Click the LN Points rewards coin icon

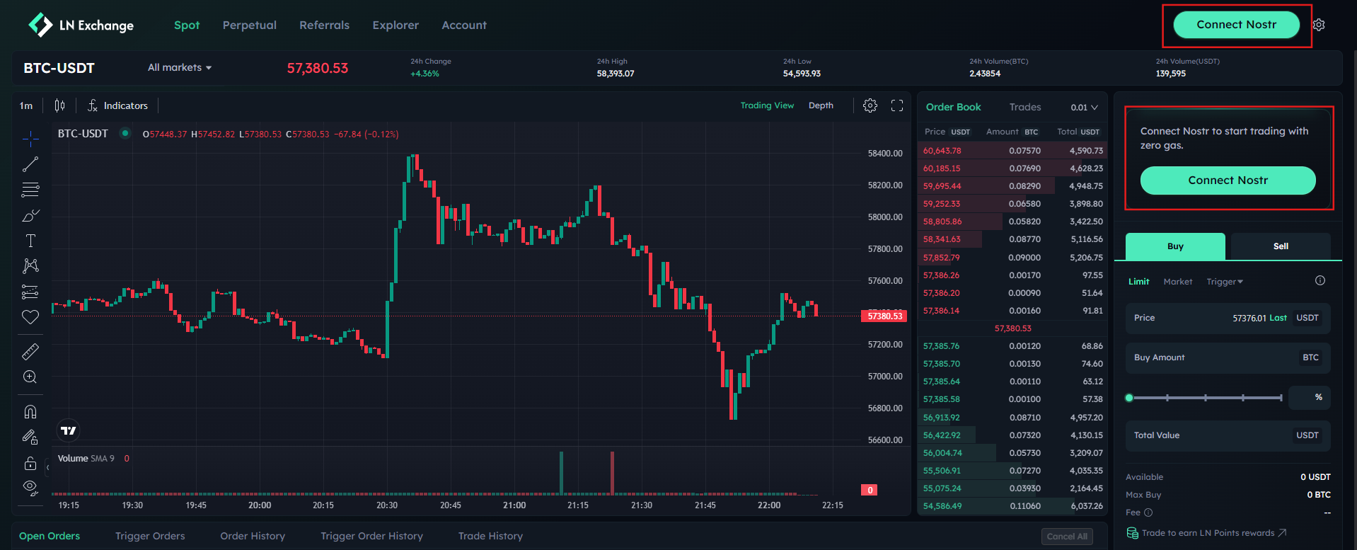1132,533
